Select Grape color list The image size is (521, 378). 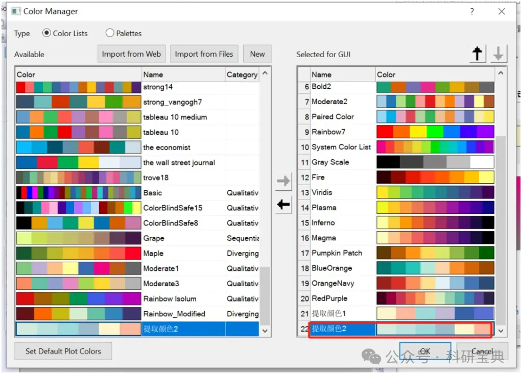[154, 238]
